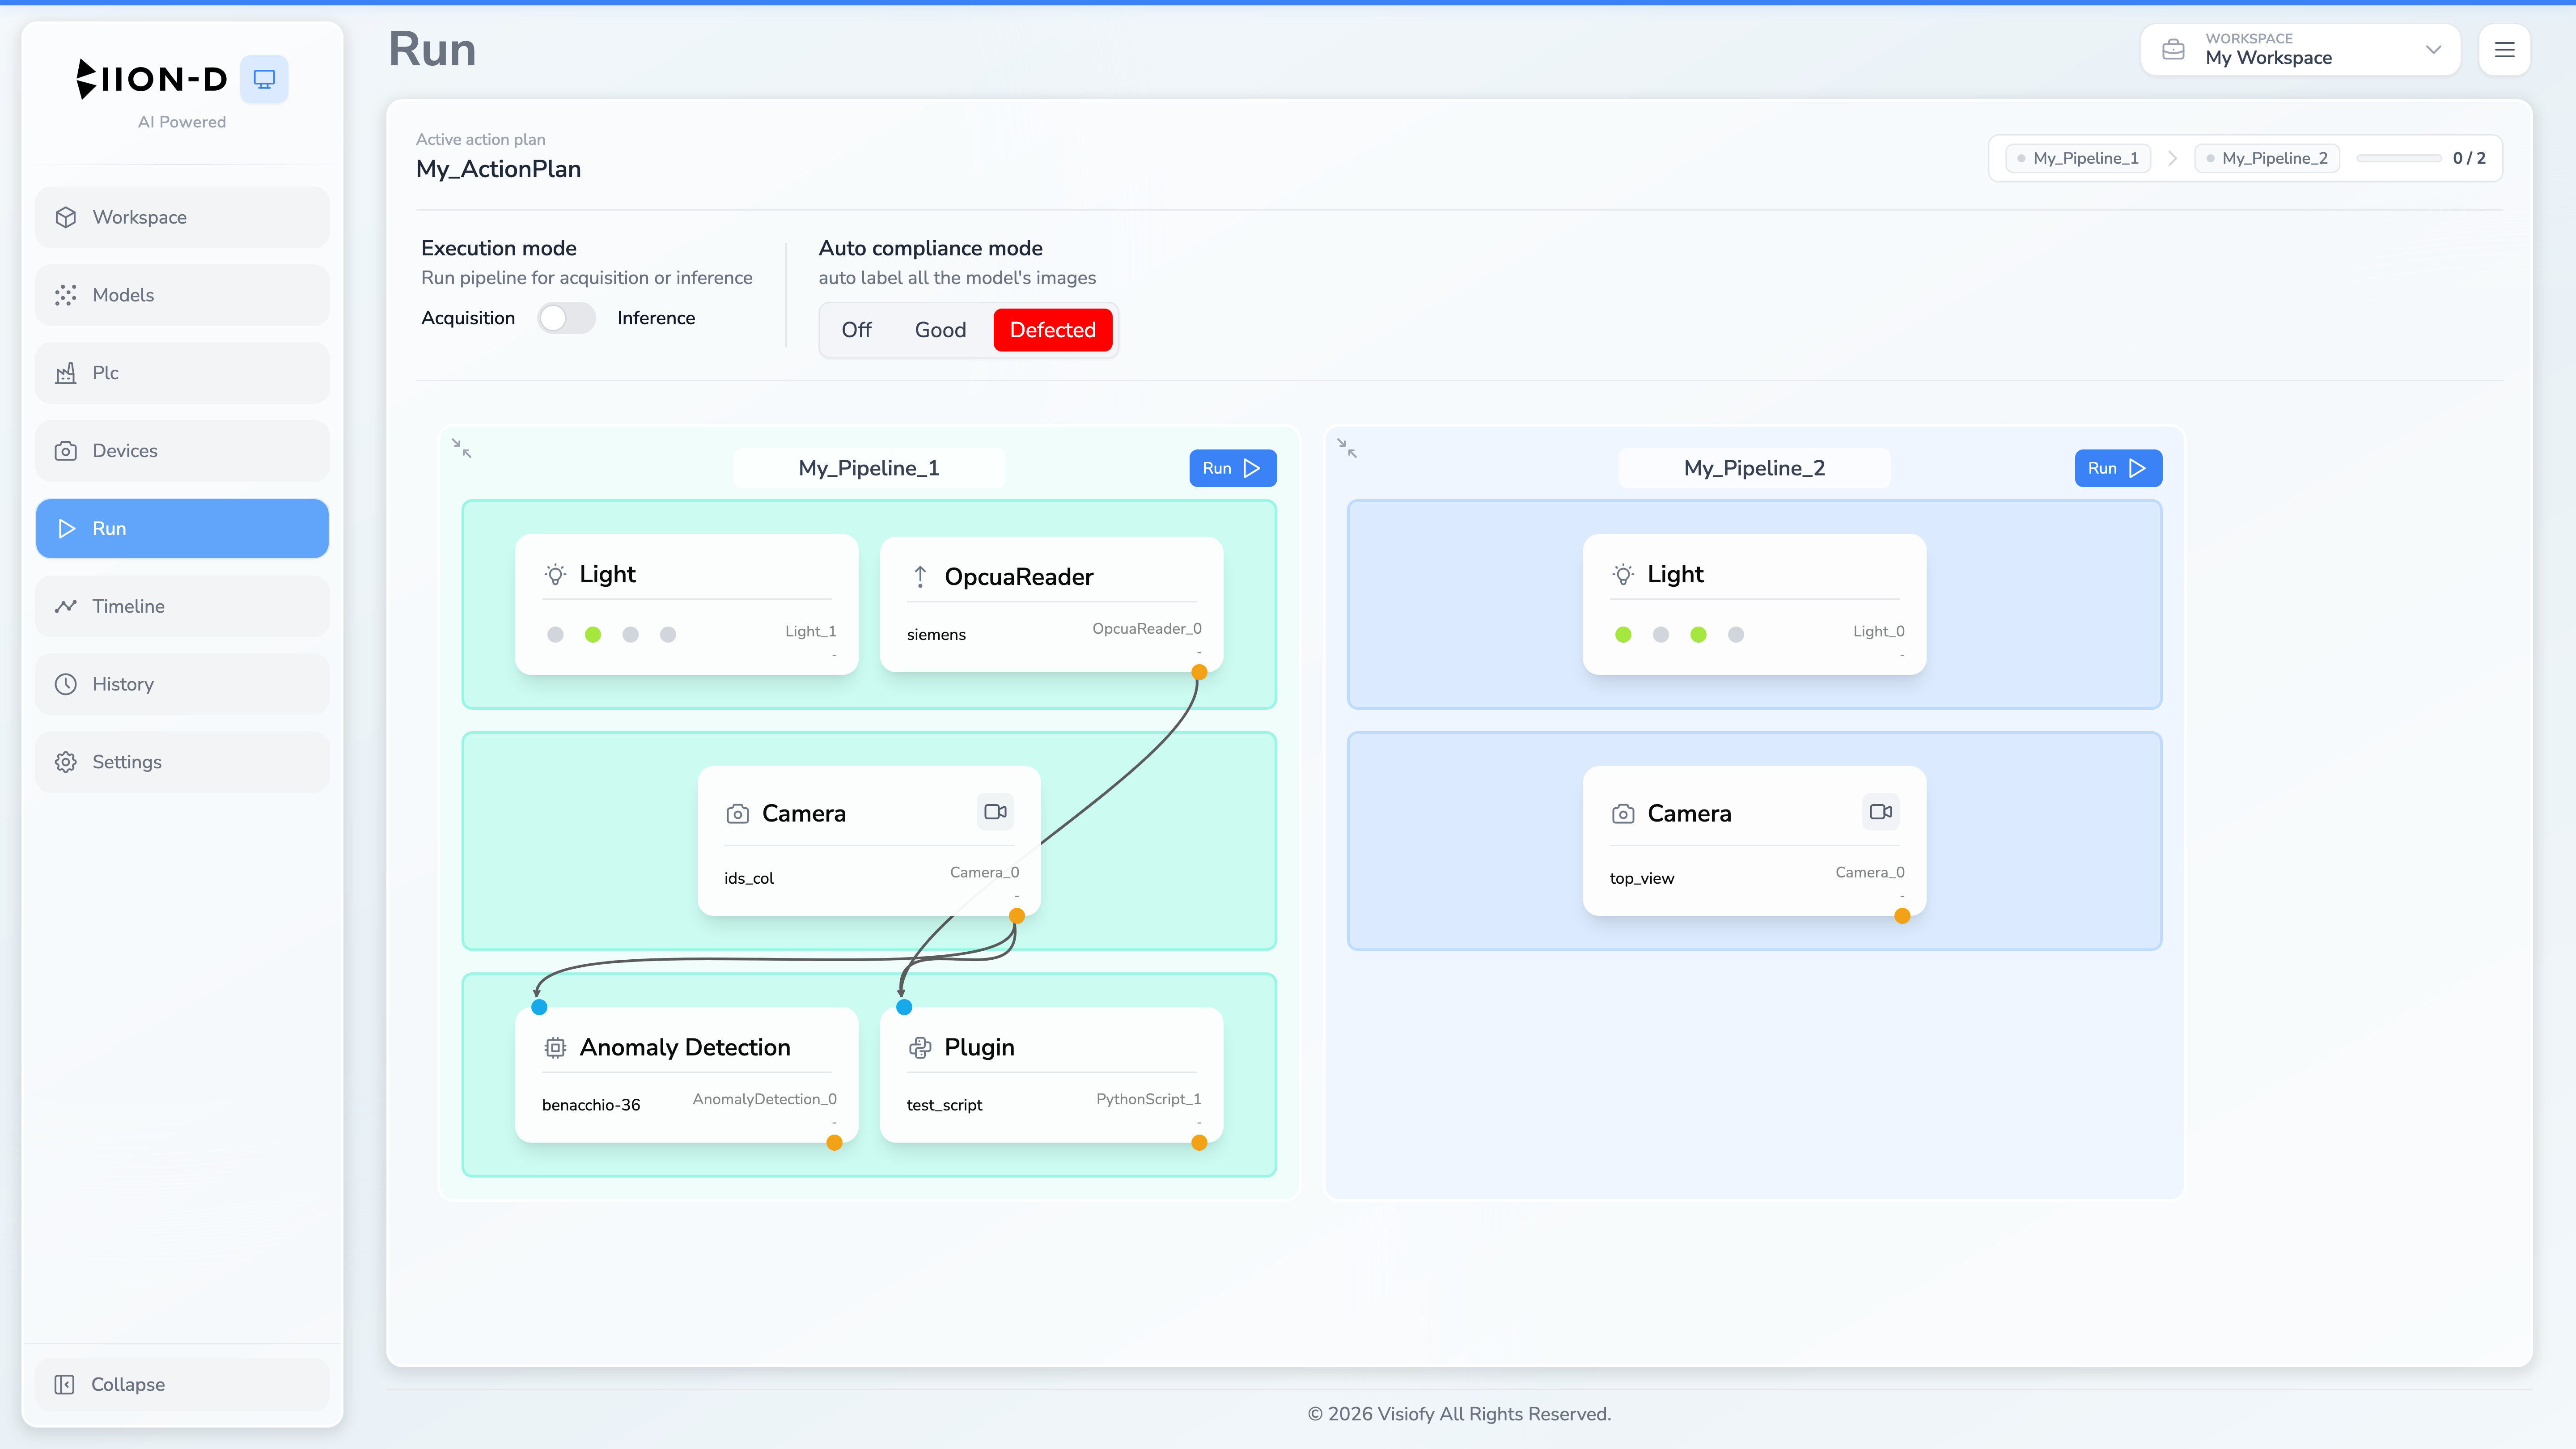This screenshot has height=1449, width=2576.
Task: Open the My Workspace dropdown
Action: click(x=2300, y=50)
